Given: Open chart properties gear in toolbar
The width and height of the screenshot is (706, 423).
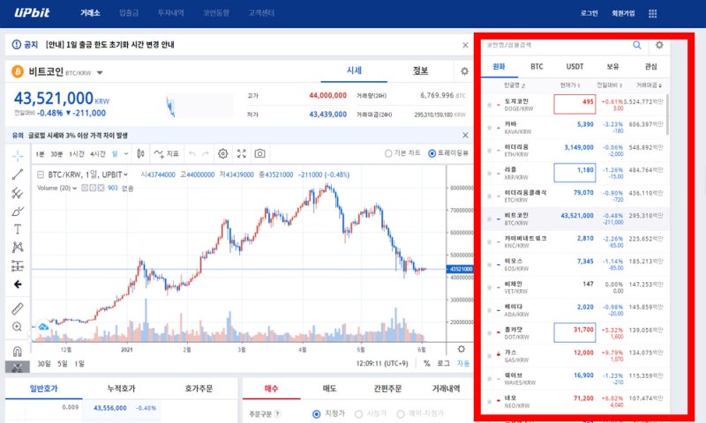Looking at the screenshot, I should (x=223, y=153).
